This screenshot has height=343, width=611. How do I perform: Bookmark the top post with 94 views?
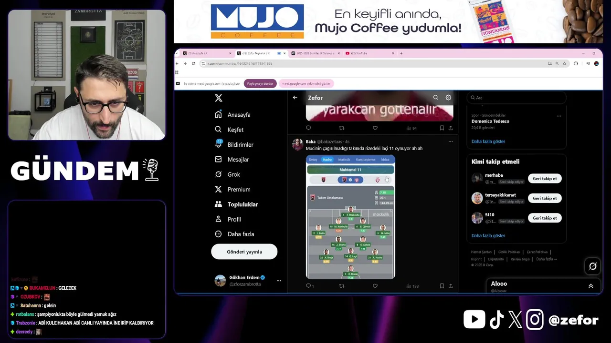442,128
